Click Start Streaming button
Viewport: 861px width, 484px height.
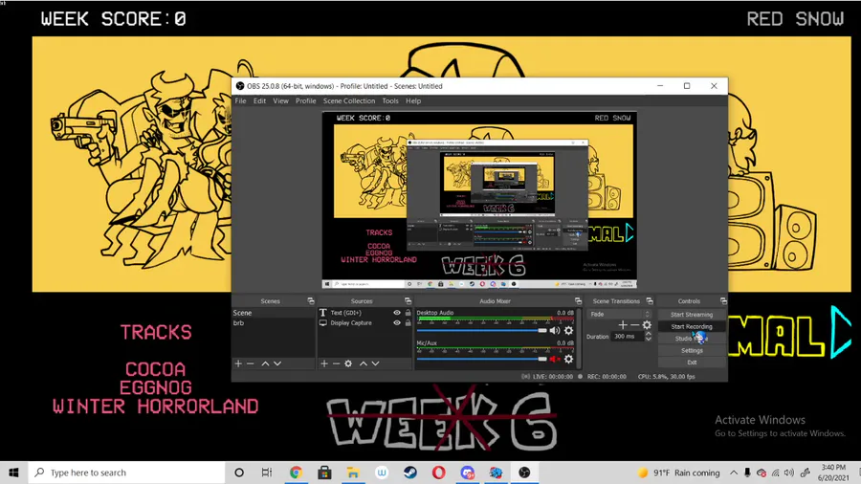(x=692, y=315)
